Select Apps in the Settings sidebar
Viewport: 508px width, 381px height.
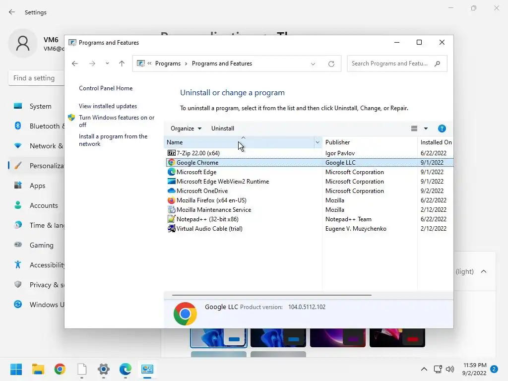[37, 186]
